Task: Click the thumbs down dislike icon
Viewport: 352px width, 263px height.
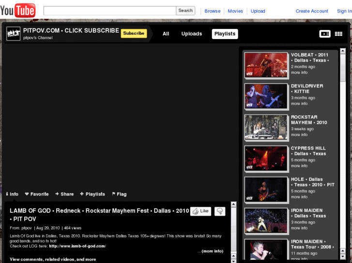Action: 220,211
